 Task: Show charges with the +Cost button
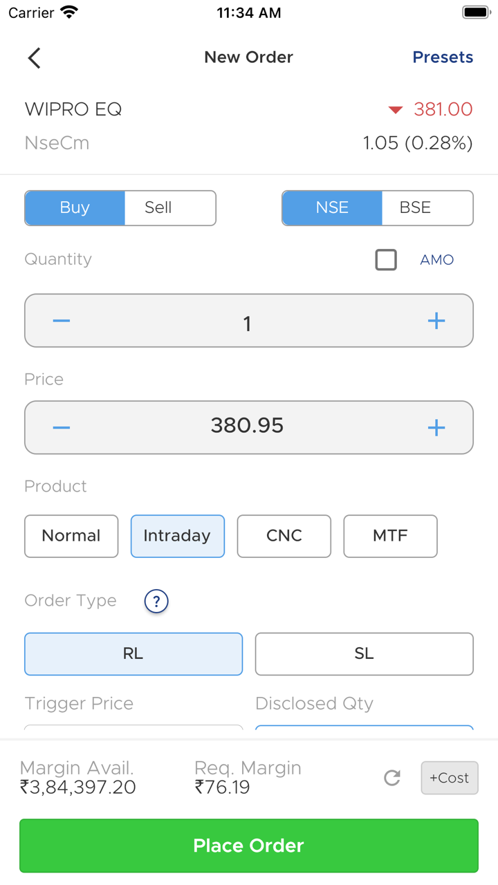click(x=450, y=778)
